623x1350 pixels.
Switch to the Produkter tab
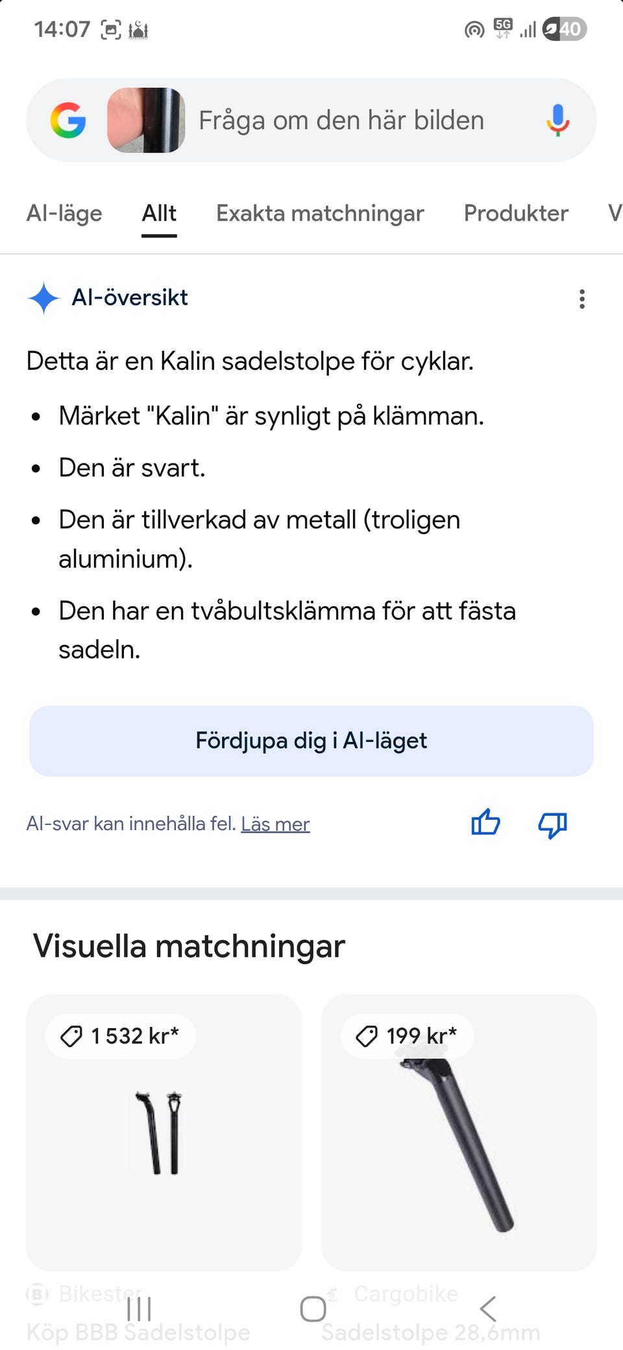(516, 214)
